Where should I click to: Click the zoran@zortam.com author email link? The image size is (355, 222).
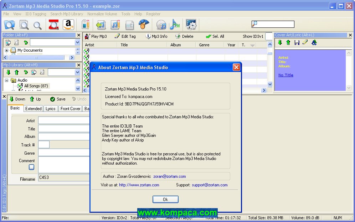(x=170, y=176)
